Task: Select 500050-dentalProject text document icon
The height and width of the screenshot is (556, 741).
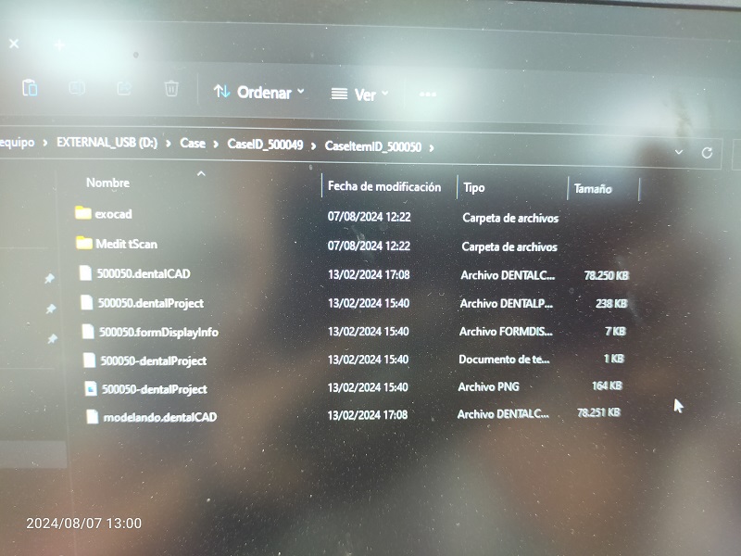Action: point(89,360)
